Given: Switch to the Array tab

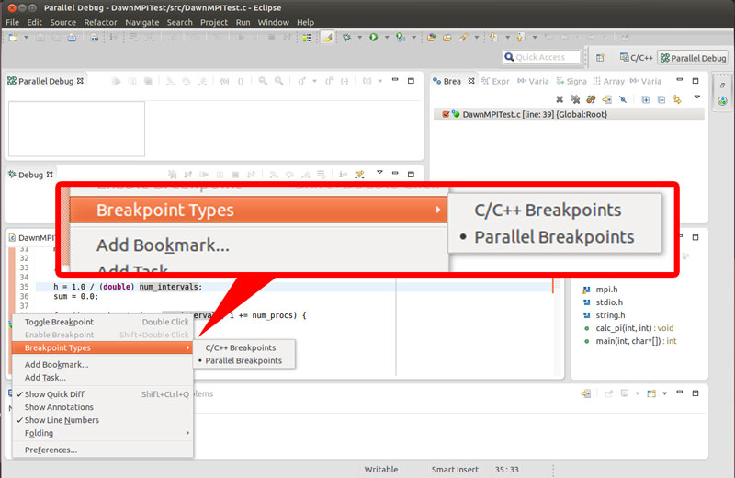Looking at the screenshot, I should click(x=609, y=81).
